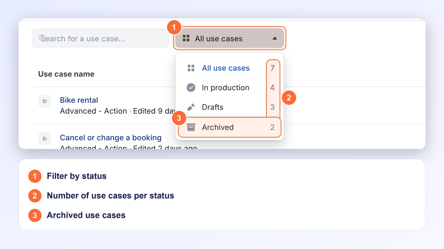
Task: Filter by In production status
Action: click(230, 88)
